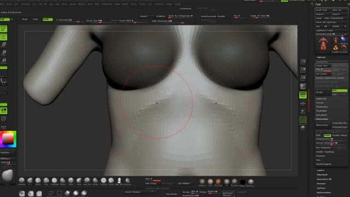Choose the Move brush in the bottom shelf

pyautogui.click(x=30, y=181)
